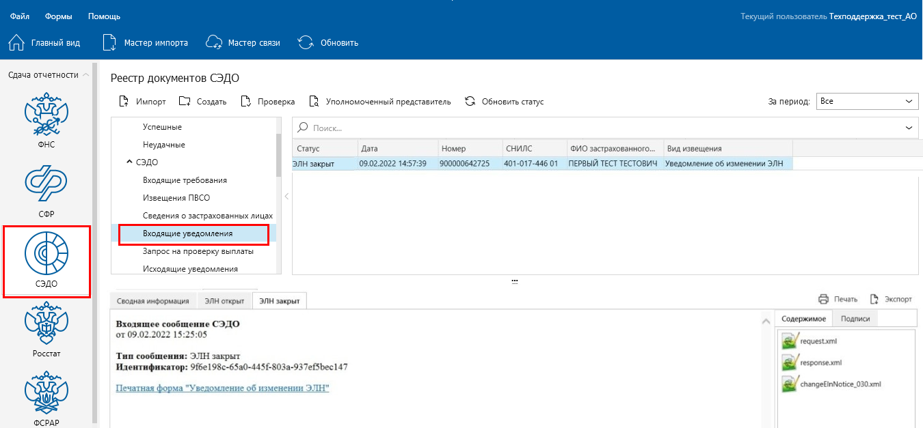
Task: Sort by the Номер column header
Action: 470,148
